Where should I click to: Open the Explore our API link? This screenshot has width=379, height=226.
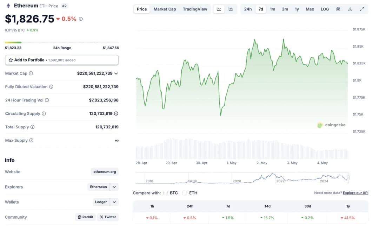[x=355, y=193]
